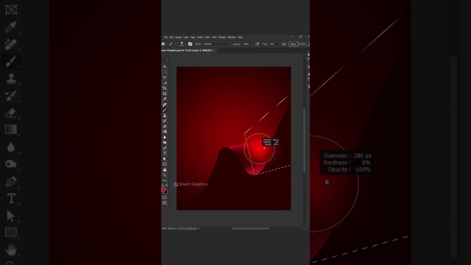Image resolution: width=471 pixels, height=265 pixels.
Task: Click the Home button in options bar
Action: point(163,44)
